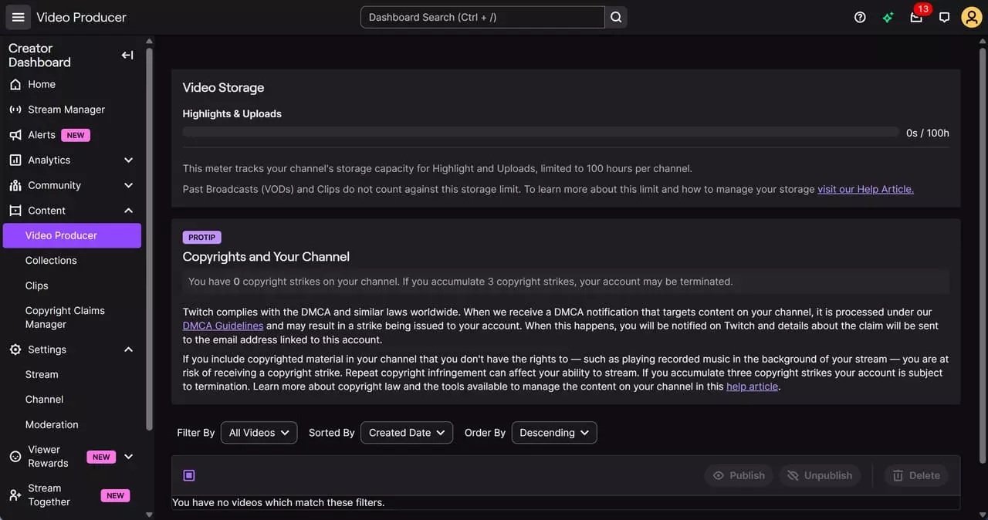Collapse the Settings section chevron
This screenshot has width=988, height=520.
(128, 349)
